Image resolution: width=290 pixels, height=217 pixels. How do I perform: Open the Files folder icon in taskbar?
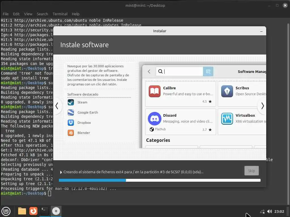(x=22, y=211)
